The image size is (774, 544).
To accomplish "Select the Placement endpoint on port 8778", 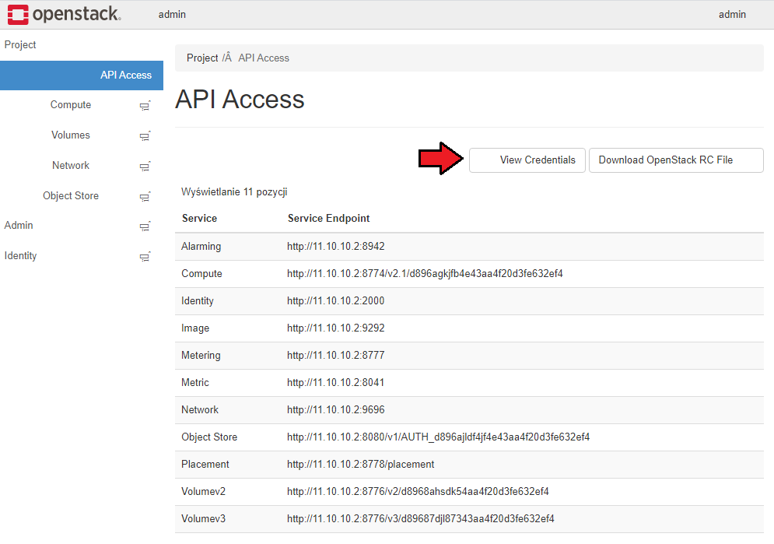I will (360, 464).
